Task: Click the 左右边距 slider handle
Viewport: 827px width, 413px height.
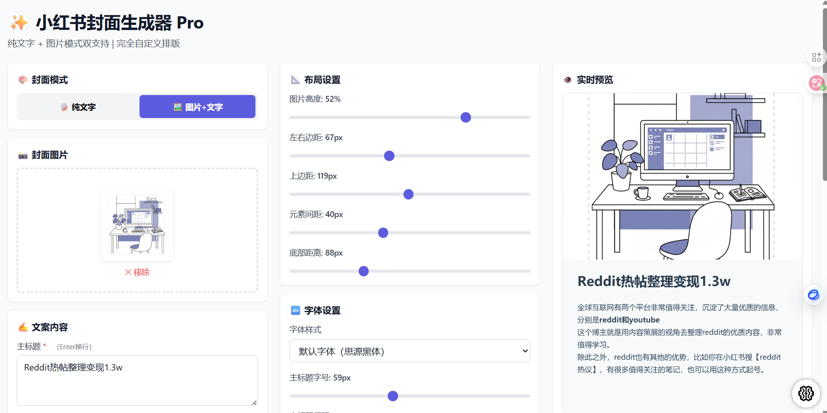Action: point(389,156)
